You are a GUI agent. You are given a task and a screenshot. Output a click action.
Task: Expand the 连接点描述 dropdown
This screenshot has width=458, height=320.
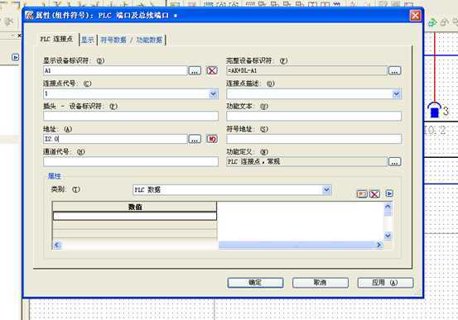[x=397, y=93]
